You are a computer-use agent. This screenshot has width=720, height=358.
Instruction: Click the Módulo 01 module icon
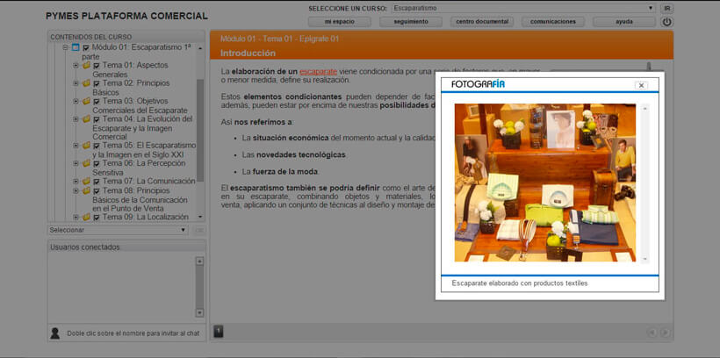tap(76, 47)
